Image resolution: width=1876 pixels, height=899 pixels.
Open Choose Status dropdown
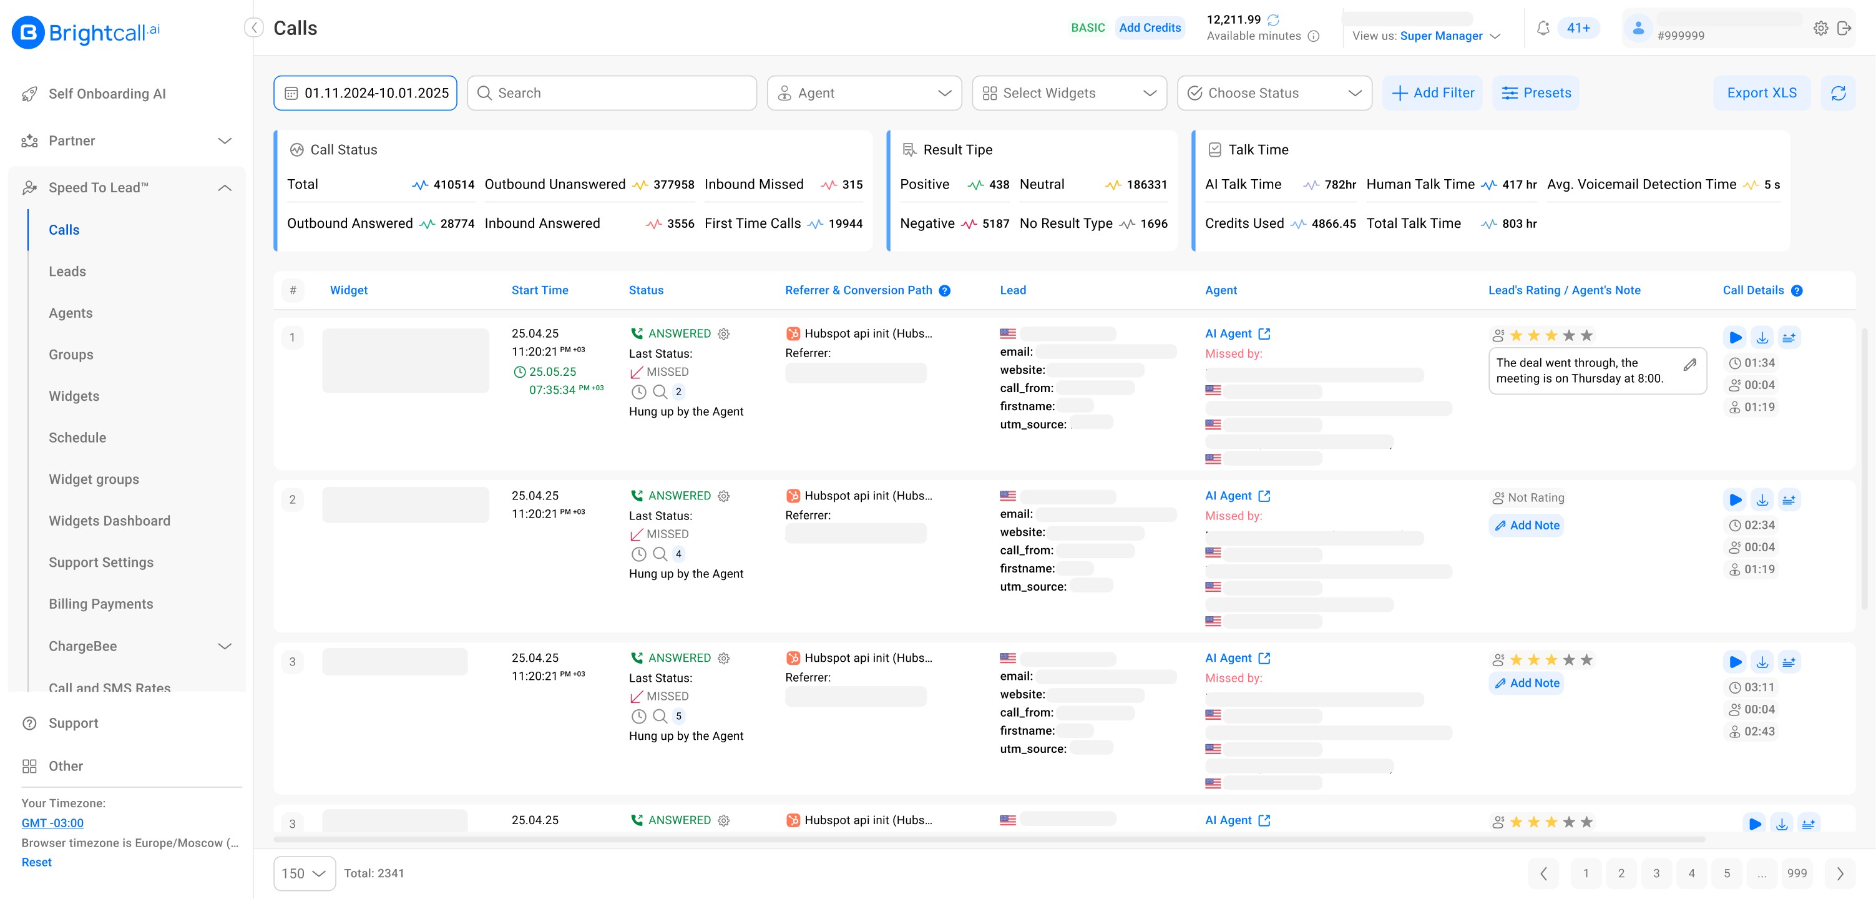1274,93
